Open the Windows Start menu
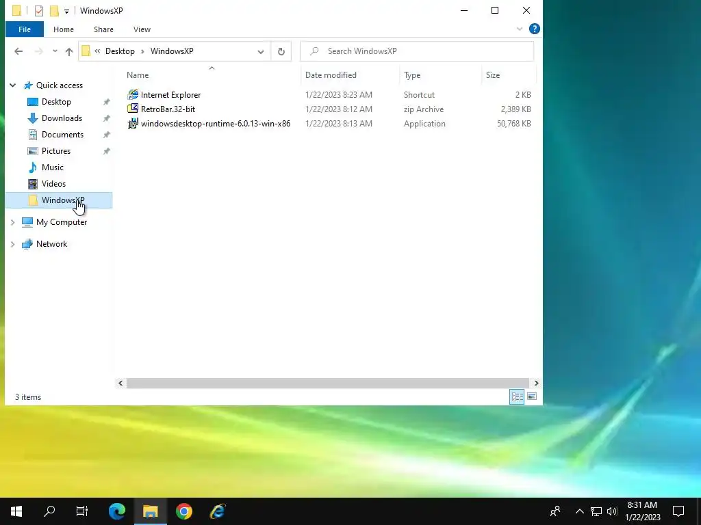Viewport: 701px width, 525px height. pos(16,511)
